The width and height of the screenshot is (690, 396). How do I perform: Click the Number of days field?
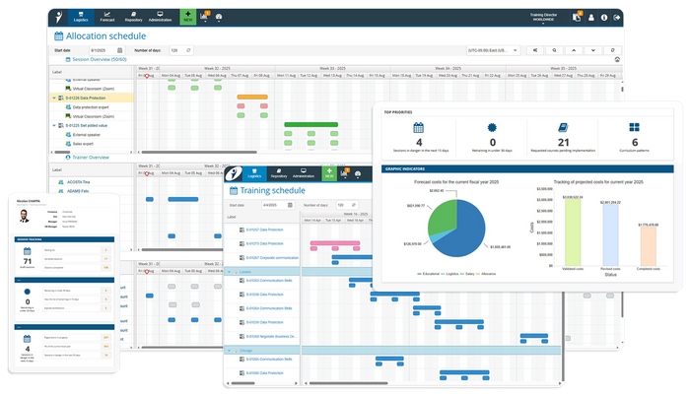tap(175, 49)
